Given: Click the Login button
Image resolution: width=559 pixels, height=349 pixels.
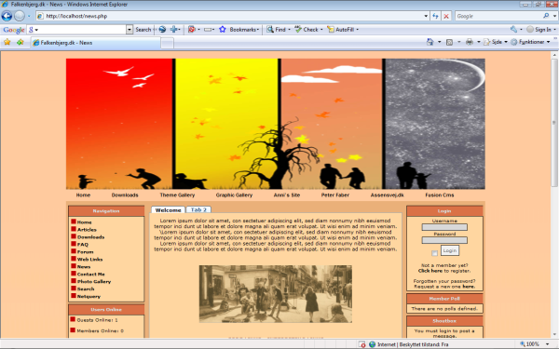Looking at the screenshot, I should tap(450, 250).
